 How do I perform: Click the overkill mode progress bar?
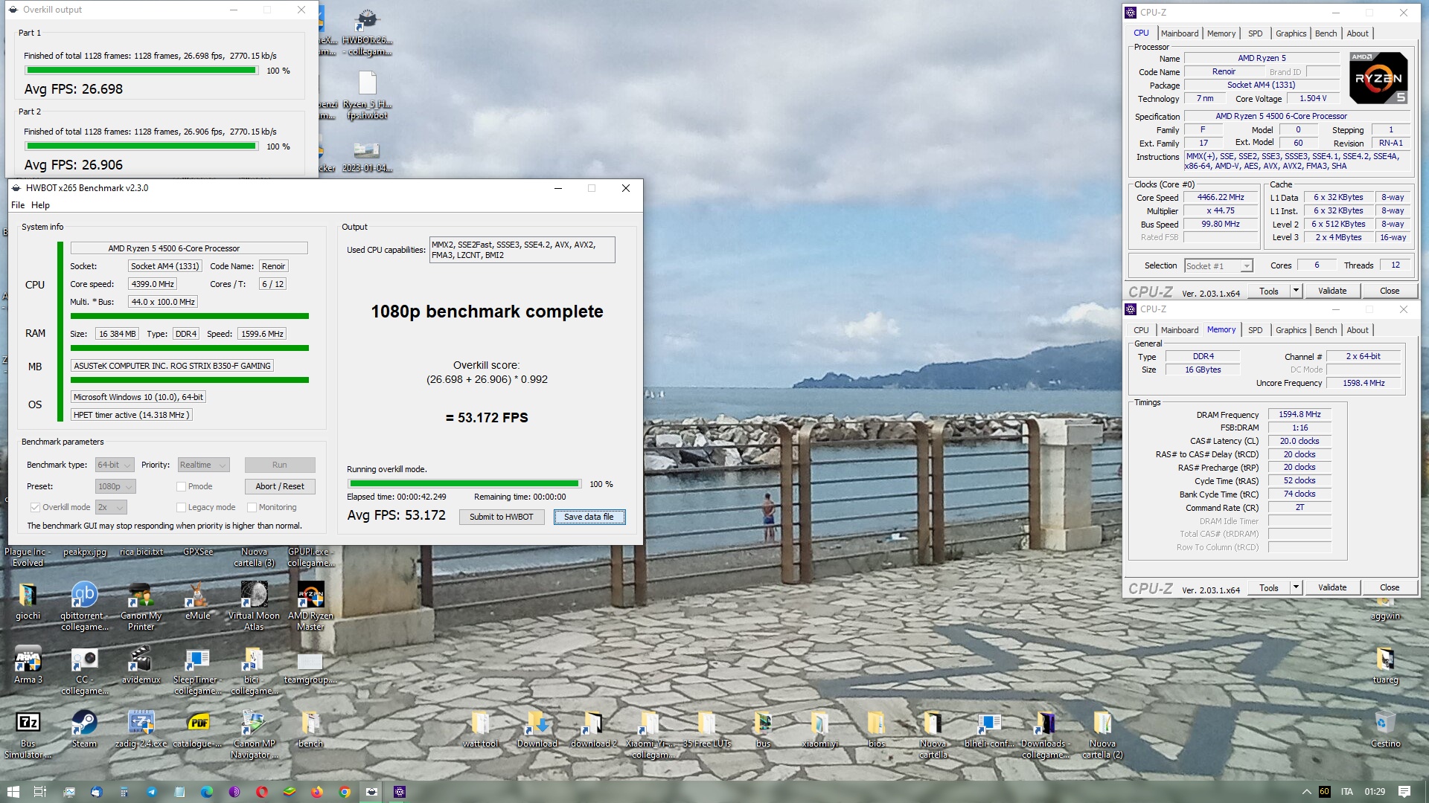pyautogui.click(x=464, y=484)
